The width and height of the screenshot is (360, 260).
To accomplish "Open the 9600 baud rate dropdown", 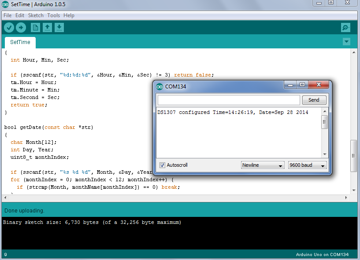I will (x=307, y=165).
